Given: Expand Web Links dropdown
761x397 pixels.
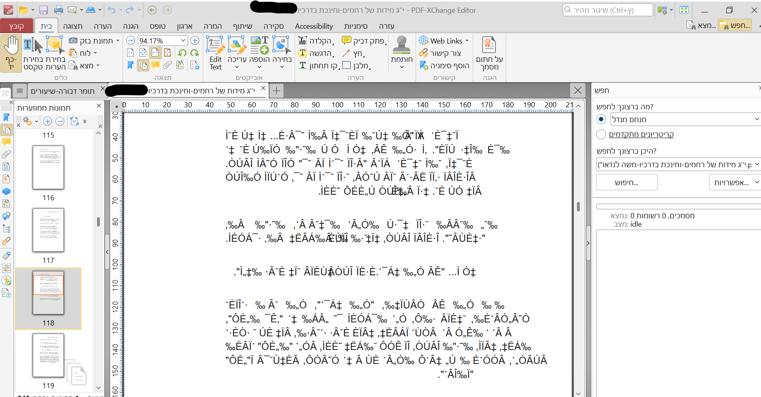Looking at the screenshot, I should [x=467, y=41].
